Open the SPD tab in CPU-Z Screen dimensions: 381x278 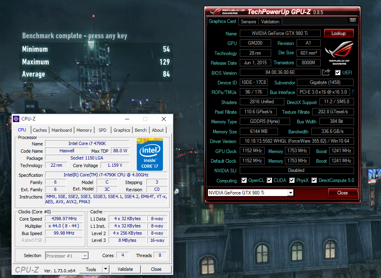pyautogui.click(x=103, y=130)
